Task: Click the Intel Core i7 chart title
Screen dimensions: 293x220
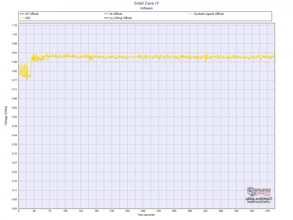Action: 146,3
